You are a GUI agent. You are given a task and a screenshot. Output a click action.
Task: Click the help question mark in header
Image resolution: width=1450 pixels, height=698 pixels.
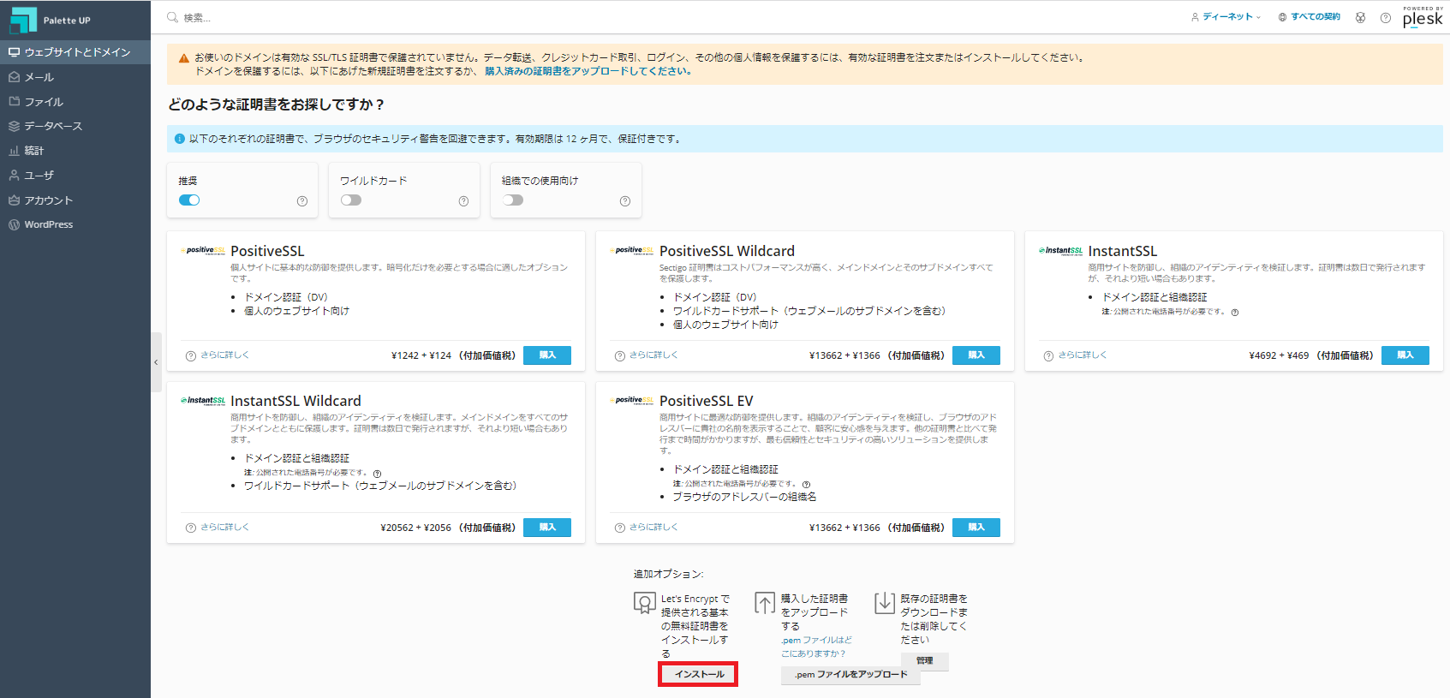[1386, 17]
